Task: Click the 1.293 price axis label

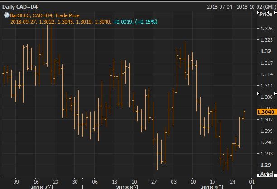Action: point(267,154)
